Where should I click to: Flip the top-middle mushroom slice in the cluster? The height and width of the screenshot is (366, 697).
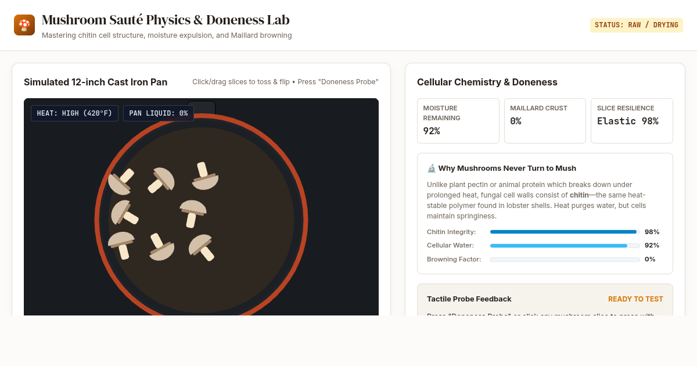(161, 180)
